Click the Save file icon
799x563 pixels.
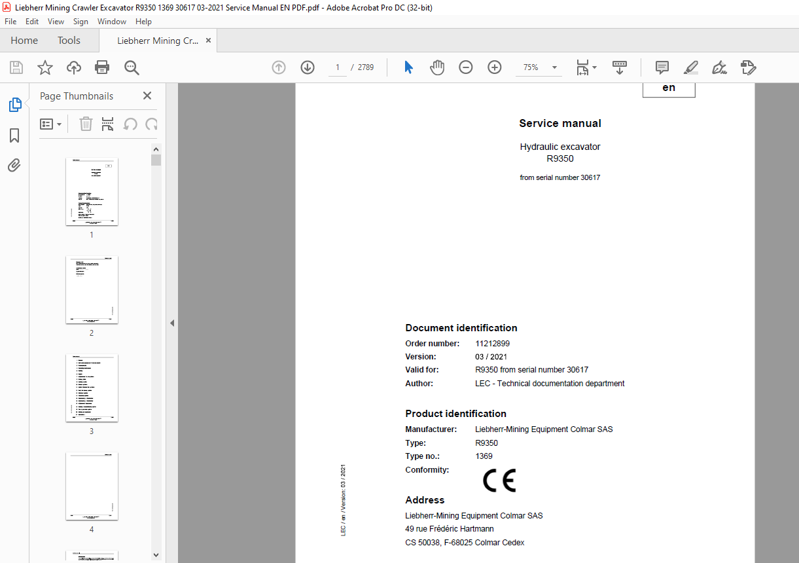click(16, 67)
